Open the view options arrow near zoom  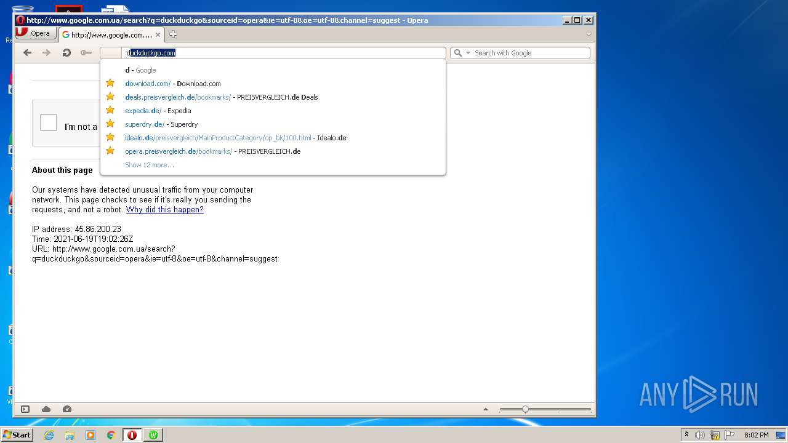point(486,409)
